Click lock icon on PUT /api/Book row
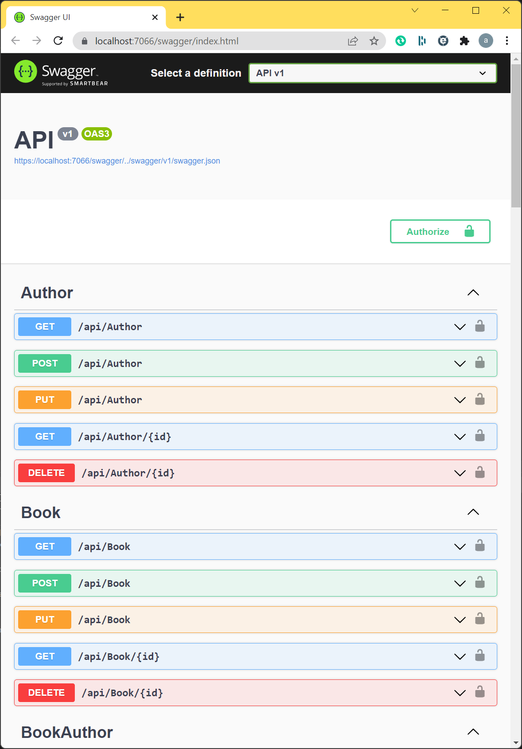Viewport: 522px width, 749px height. pyautogui.click(x=480, y=619)
